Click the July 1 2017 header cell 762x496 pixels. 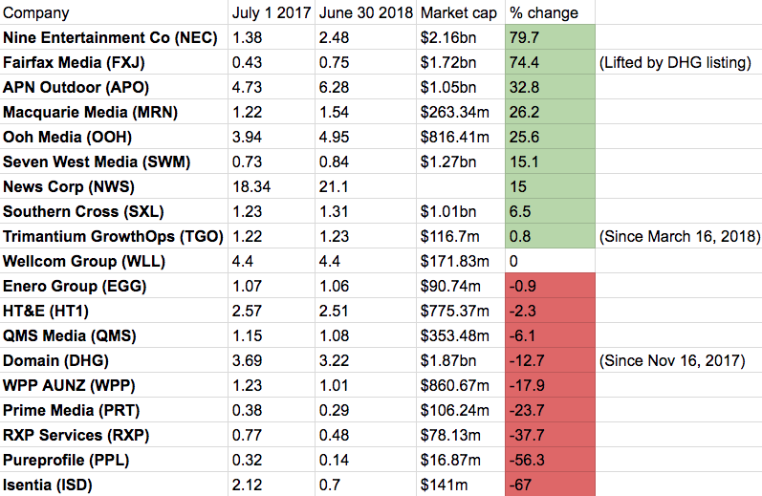click(x=272, y=13)
